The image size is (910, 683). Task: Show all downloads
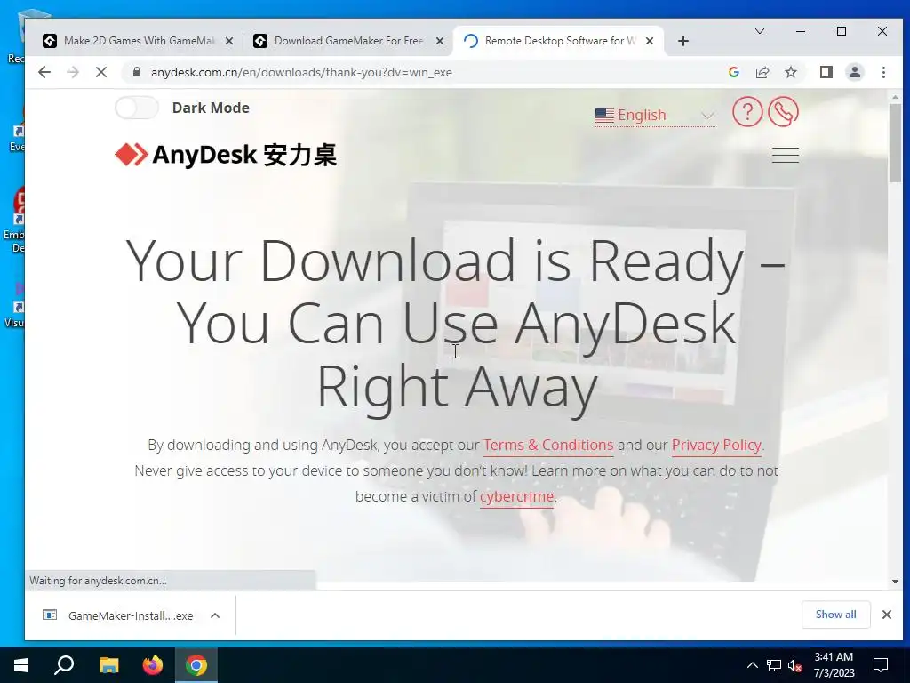pos(835,615)
